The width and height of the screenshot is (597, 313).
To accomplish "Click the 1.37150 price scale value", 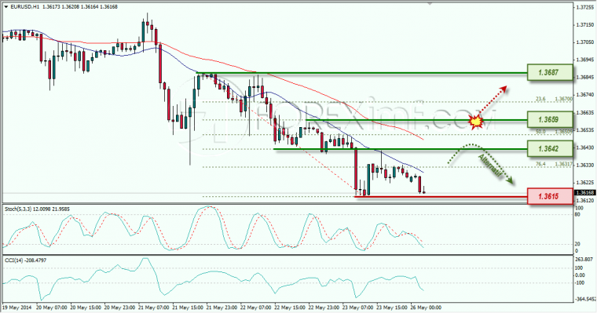I will pyautogui.click(x=585, y=25).
